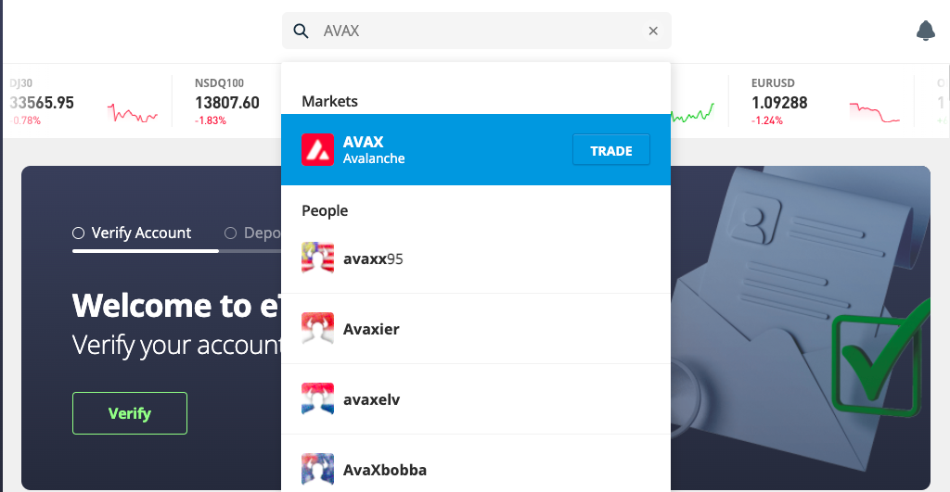Open the EURUSD ticker tile
950x492 pixels.
821,101
